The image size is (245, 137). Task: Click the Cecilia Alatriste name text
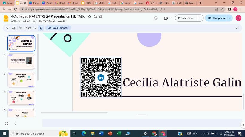tap(182, 83)
